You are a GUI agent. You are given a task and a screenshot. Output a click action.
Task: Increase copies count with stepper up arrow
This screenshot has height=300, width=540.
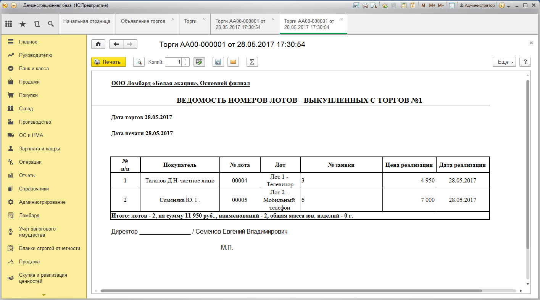coord(186,60)
